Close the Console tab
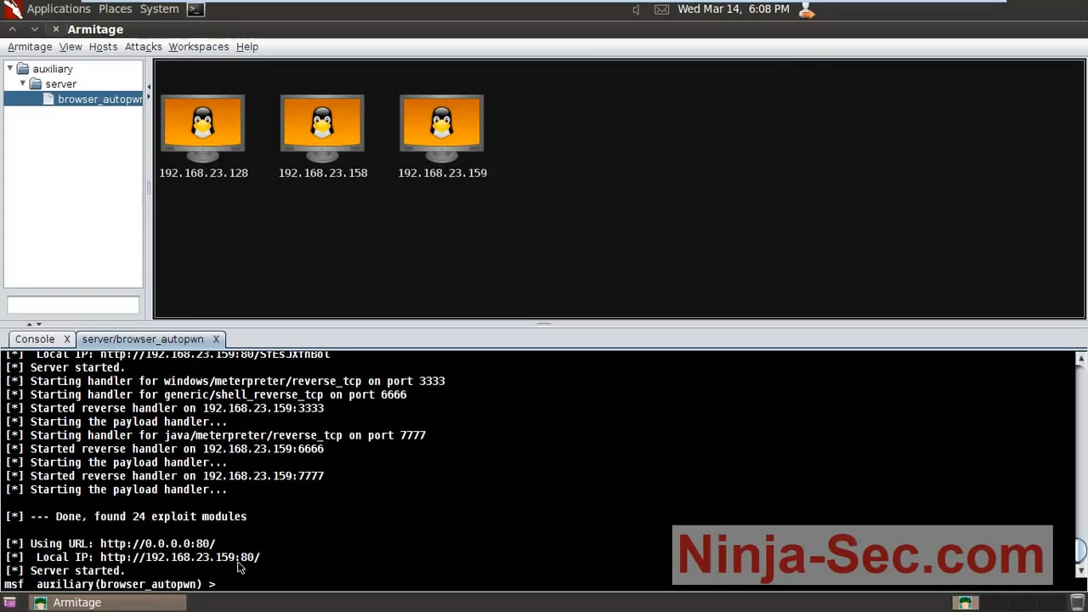This screenshot has height=612, width=1088. pos(67,339)
